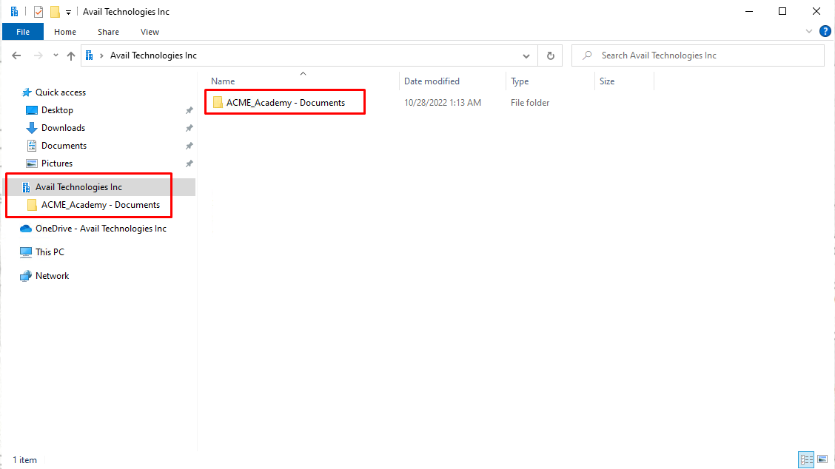Switch to Large icons view in status bar
The image size is (835, 469).
click(x=822, y=459)
